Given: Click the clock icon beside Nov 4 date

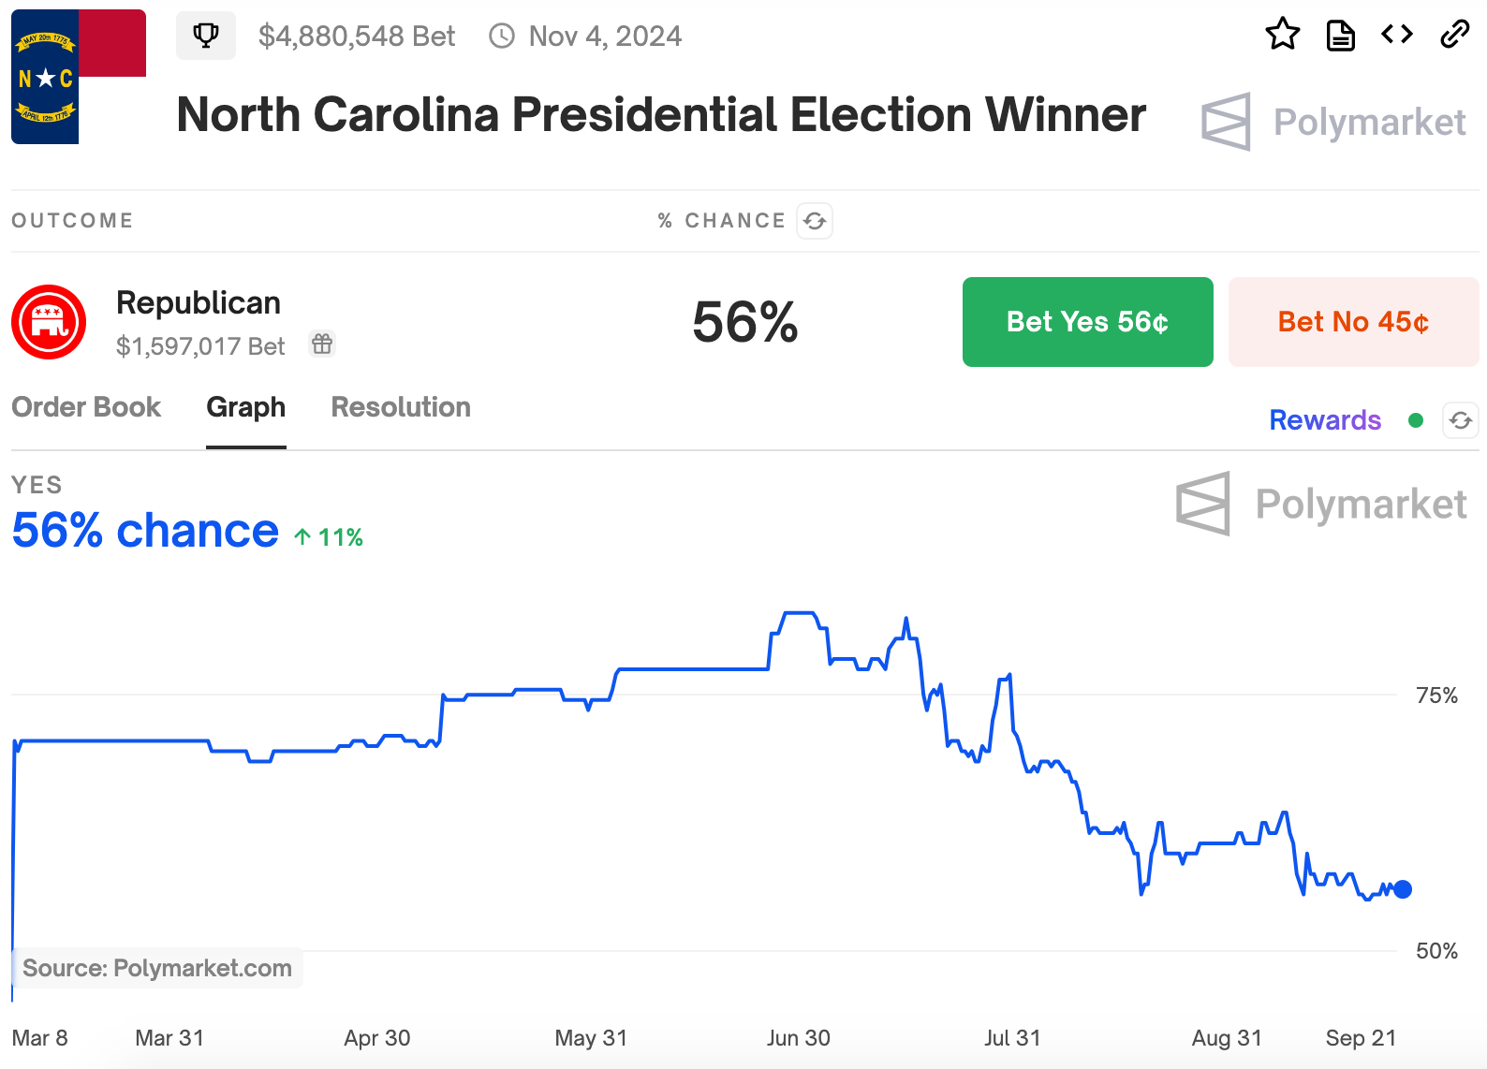Looking at the screenshot, I should [502, 36].
